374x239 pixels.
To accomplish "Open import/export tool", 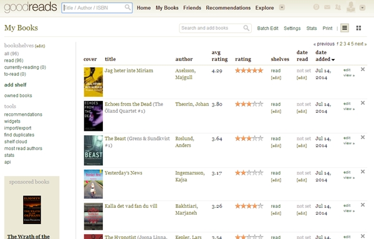I will tap(17, 128).
